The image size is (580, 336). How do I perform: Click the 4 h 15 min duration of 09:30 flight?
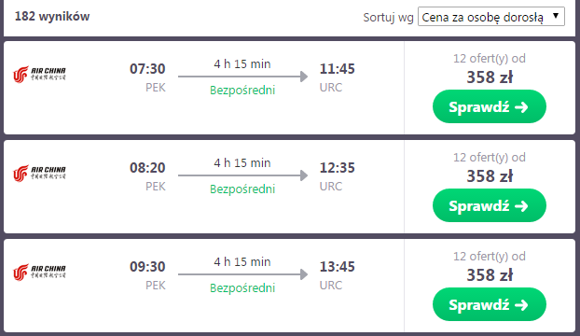[242, 262]
